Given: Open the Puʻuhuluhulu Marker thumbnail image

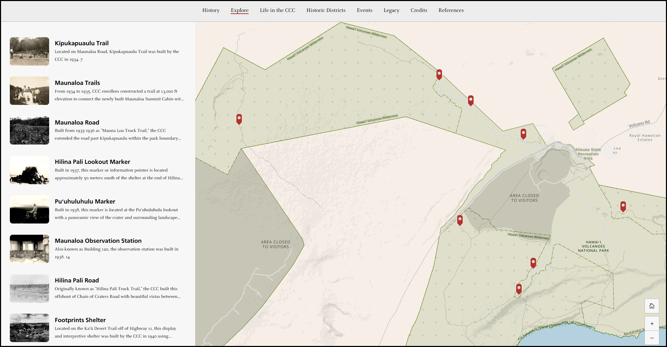Looking at the screenshot, I should [x=29, y=209].
